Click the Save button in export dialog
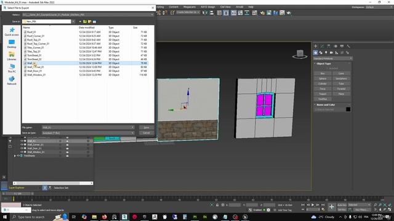Viewport: 394px width, 221px height. [x=147, y=128]
